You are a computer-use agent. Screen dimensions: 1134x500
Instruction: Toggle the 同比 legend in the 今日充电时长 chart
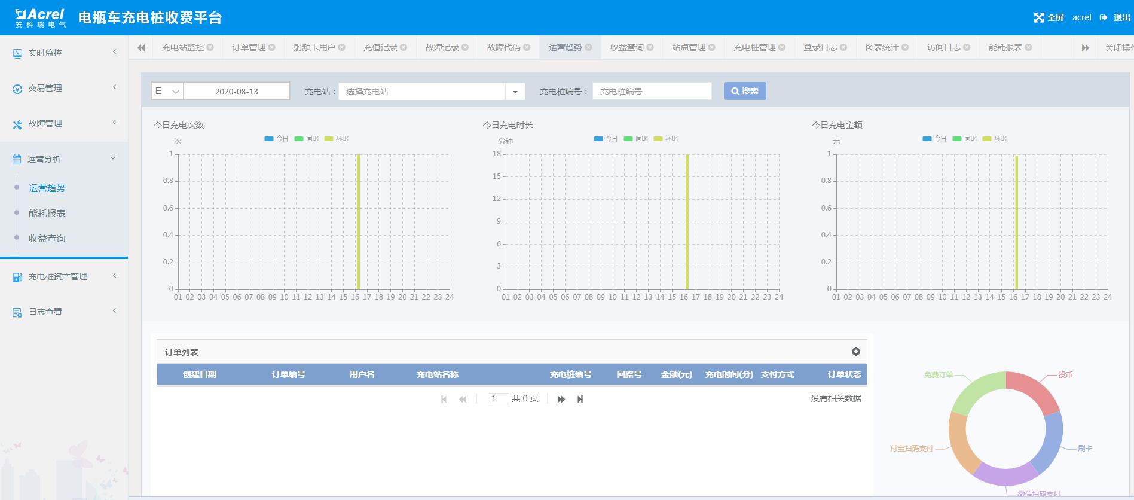coord(635,139)
